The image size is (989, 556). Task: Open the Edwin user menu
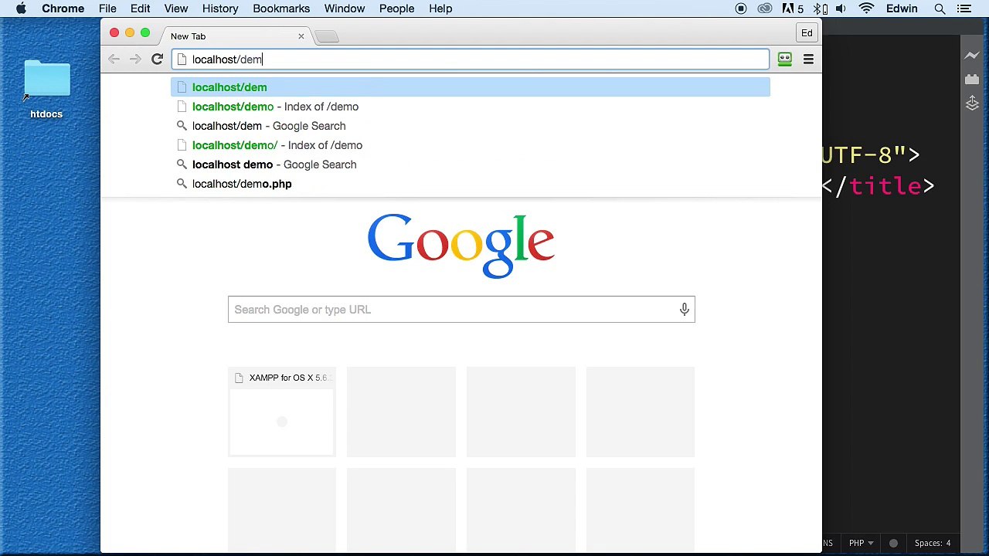click(x=902, y=8)
